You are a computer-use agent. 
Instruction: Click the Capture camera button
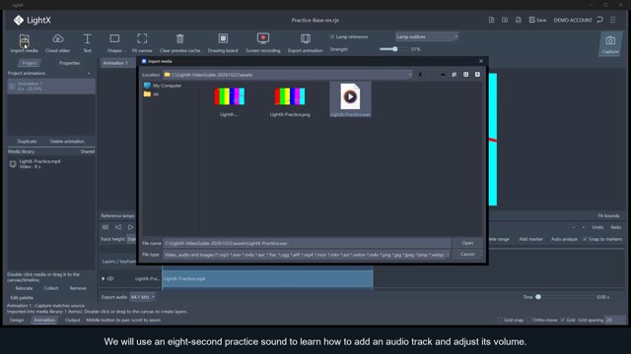click(610, 44)
